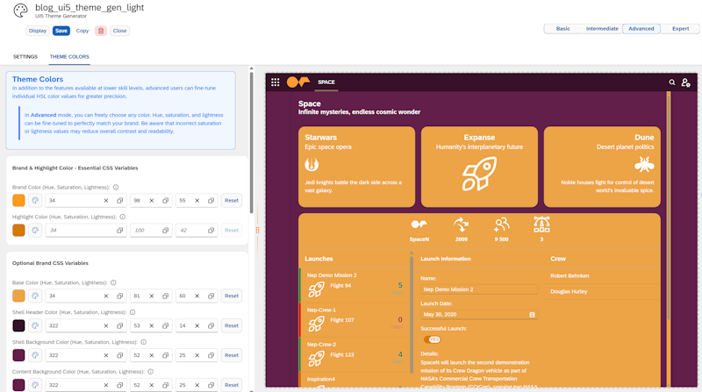Reset Base Color
Screen dimensions: 702x392
point(232,296)
